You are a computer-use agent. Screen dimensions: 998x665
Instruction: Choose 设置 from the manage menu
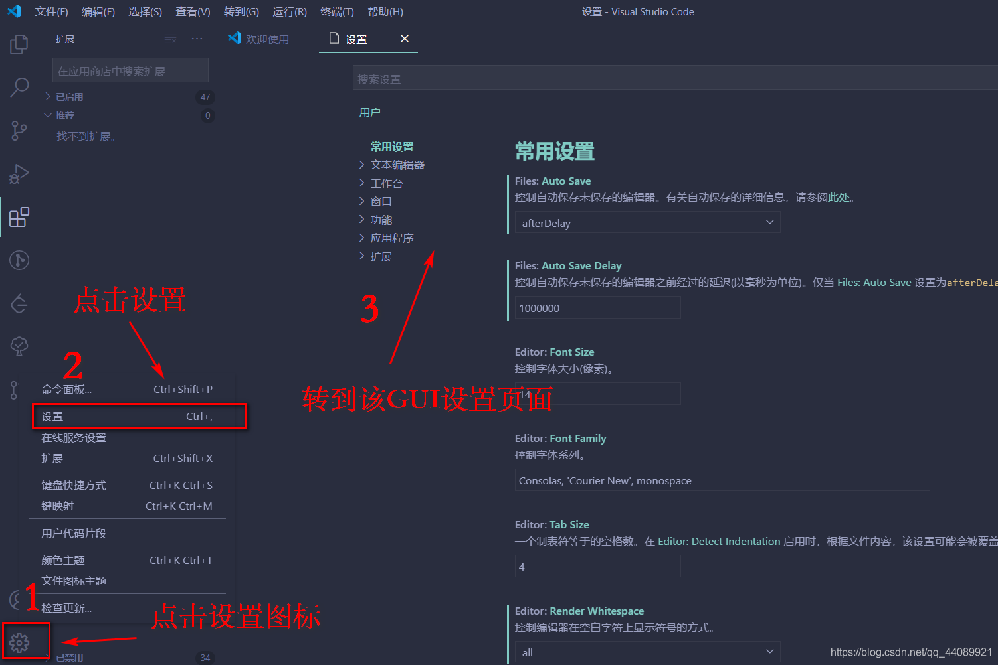[x=127, y=416]
